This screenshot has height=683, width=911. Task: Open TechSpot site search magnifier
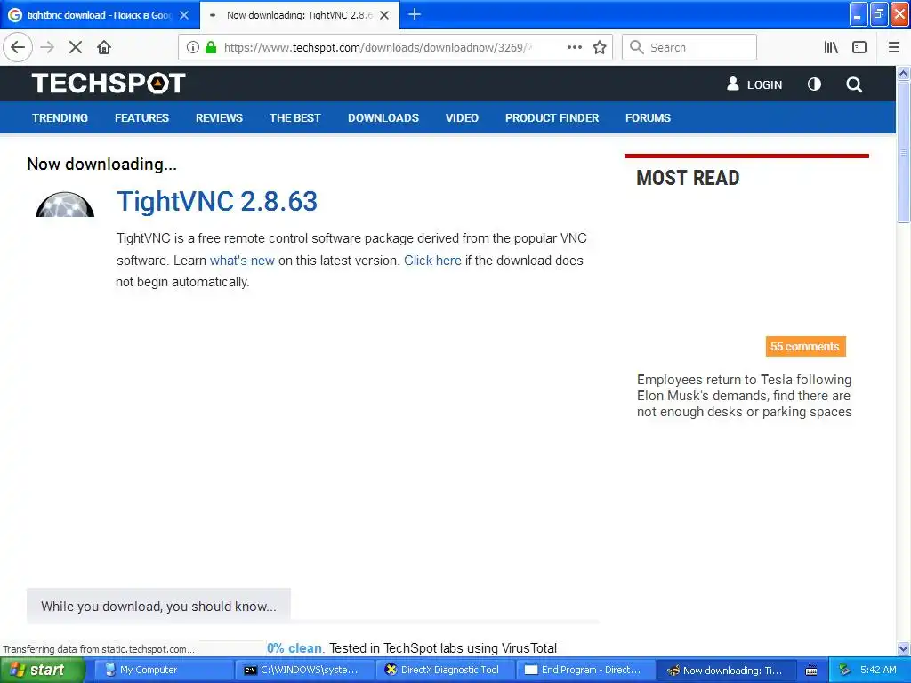pyautogui.click(x=853, y=84)
